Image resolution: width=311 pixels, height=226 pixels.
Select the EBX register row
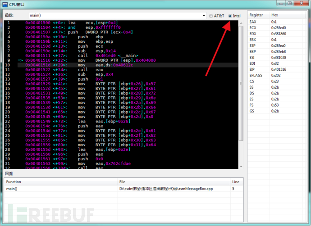[277, 40]
